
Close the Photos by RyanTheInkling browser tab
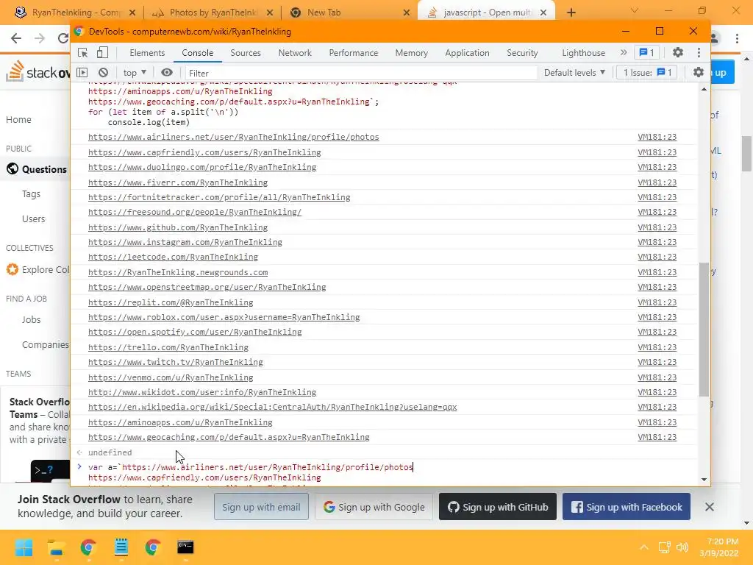270,13
